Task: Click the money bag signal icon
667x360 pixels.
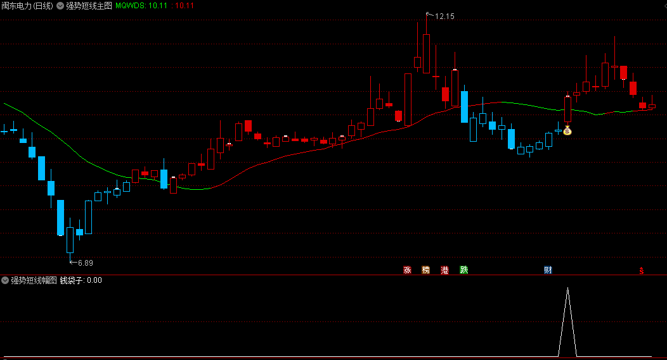Action: [567, 131]
